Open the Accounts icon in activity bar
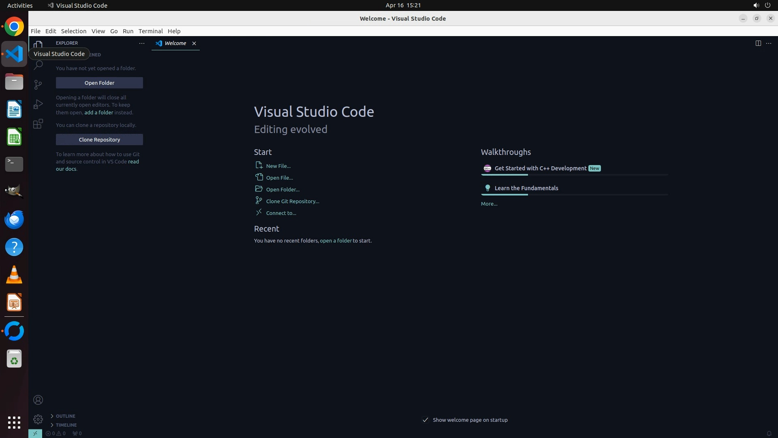The width and height of the screenshot is (778, 438). (x=38, y=400)
